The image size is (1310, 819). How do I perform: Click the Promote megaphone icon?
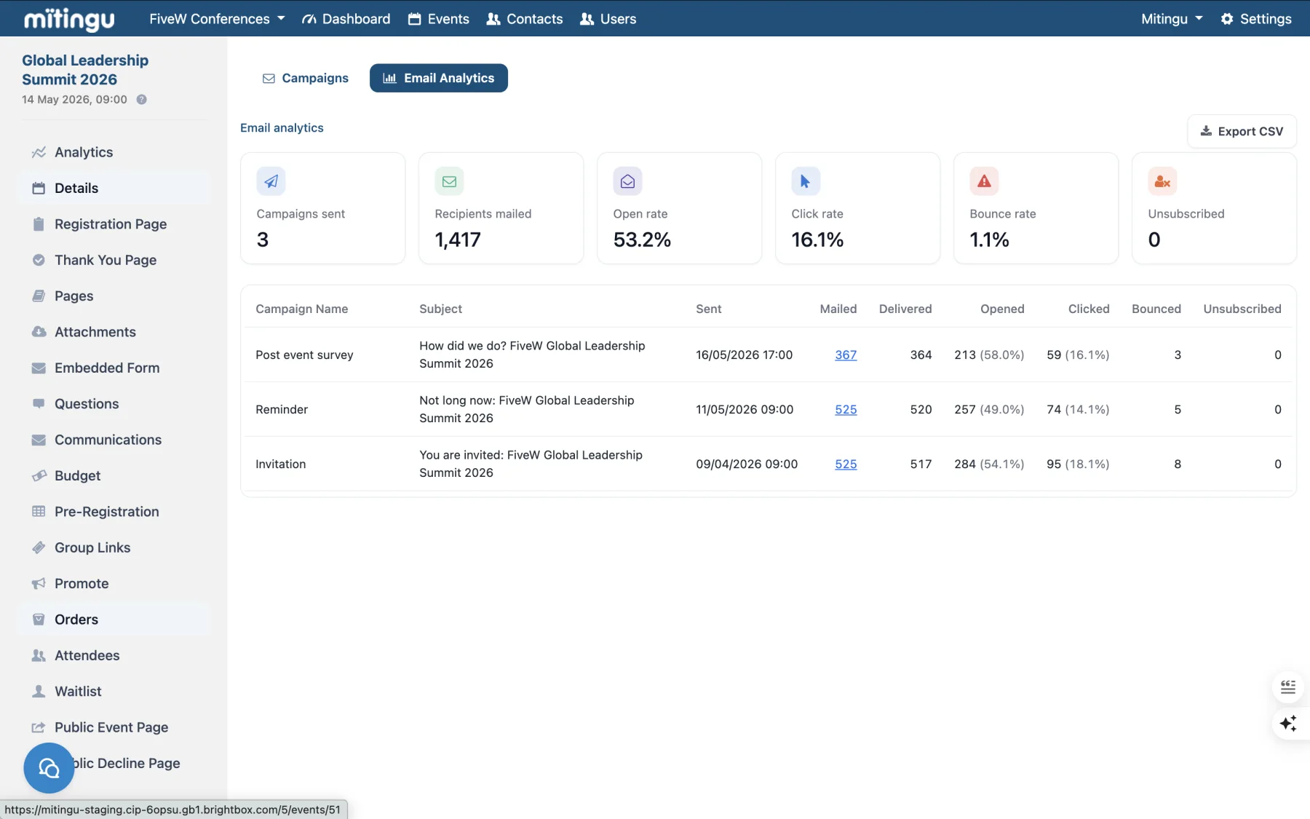[39, 583]
